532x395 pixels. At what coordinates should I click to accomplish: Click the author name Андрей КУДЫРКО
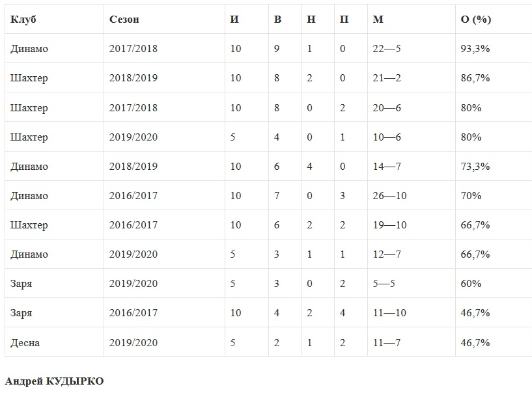54,381
